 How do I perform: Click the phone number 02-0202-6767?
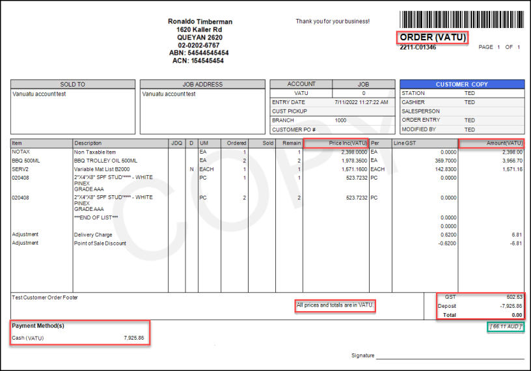198,46
